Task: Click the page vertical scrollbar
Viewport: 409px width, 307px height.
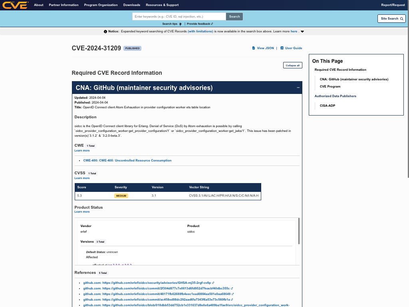Action: (408, 89)
